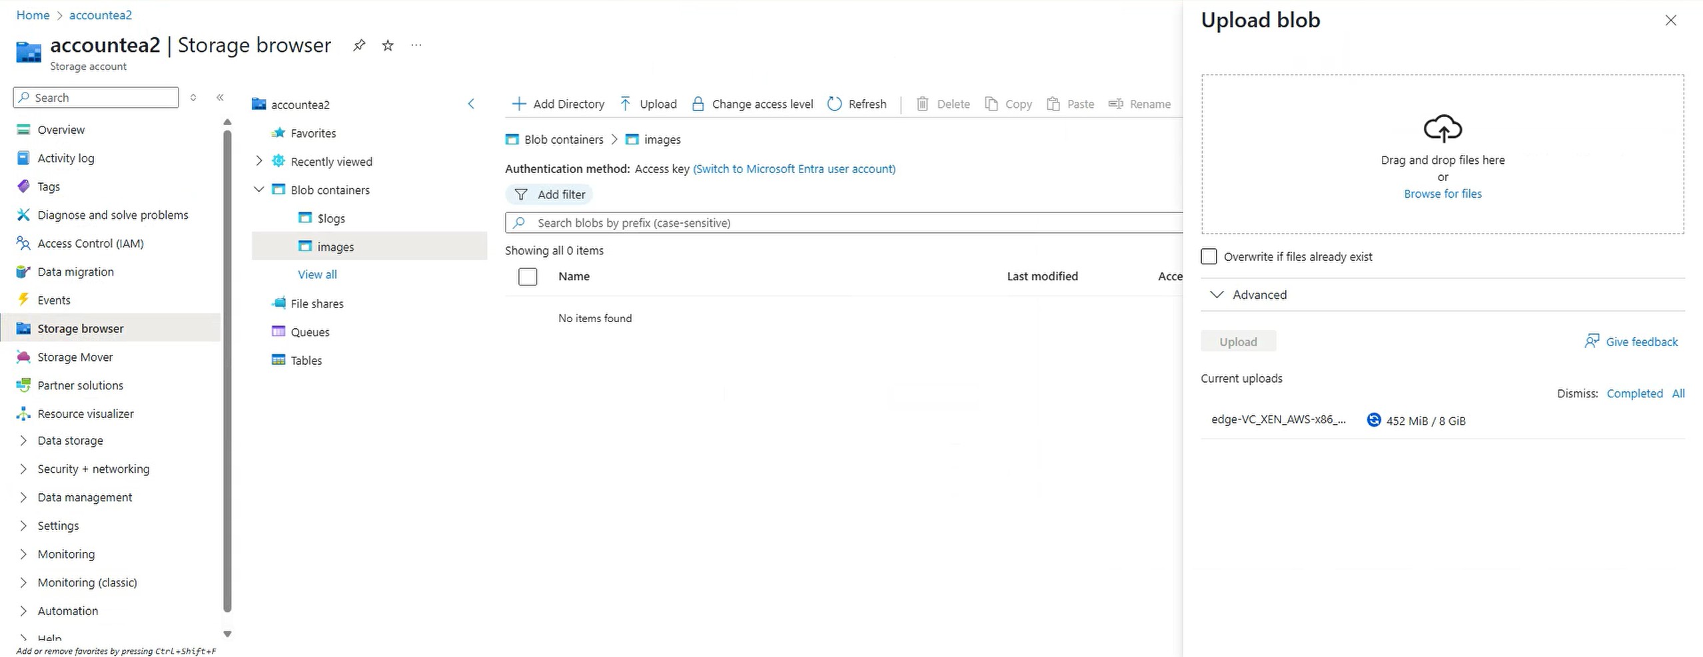Pin the Storage browser page
This screenshot has height=657, width=1703.
tap(359, 45)
